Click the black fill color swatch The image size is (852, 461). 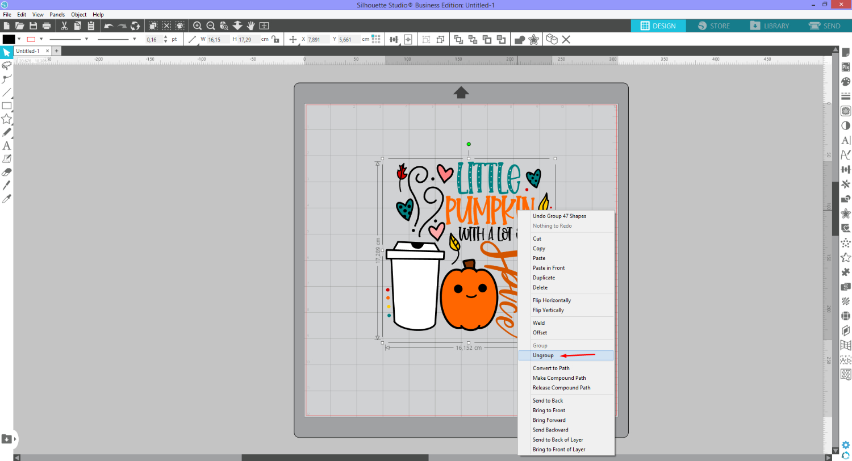(9, 39)
